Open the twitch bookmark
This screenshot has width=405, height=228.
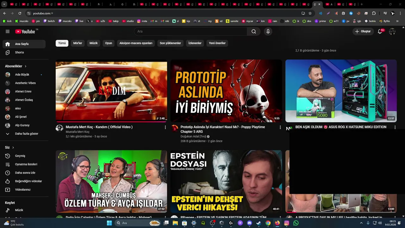(x=49, y=21)
